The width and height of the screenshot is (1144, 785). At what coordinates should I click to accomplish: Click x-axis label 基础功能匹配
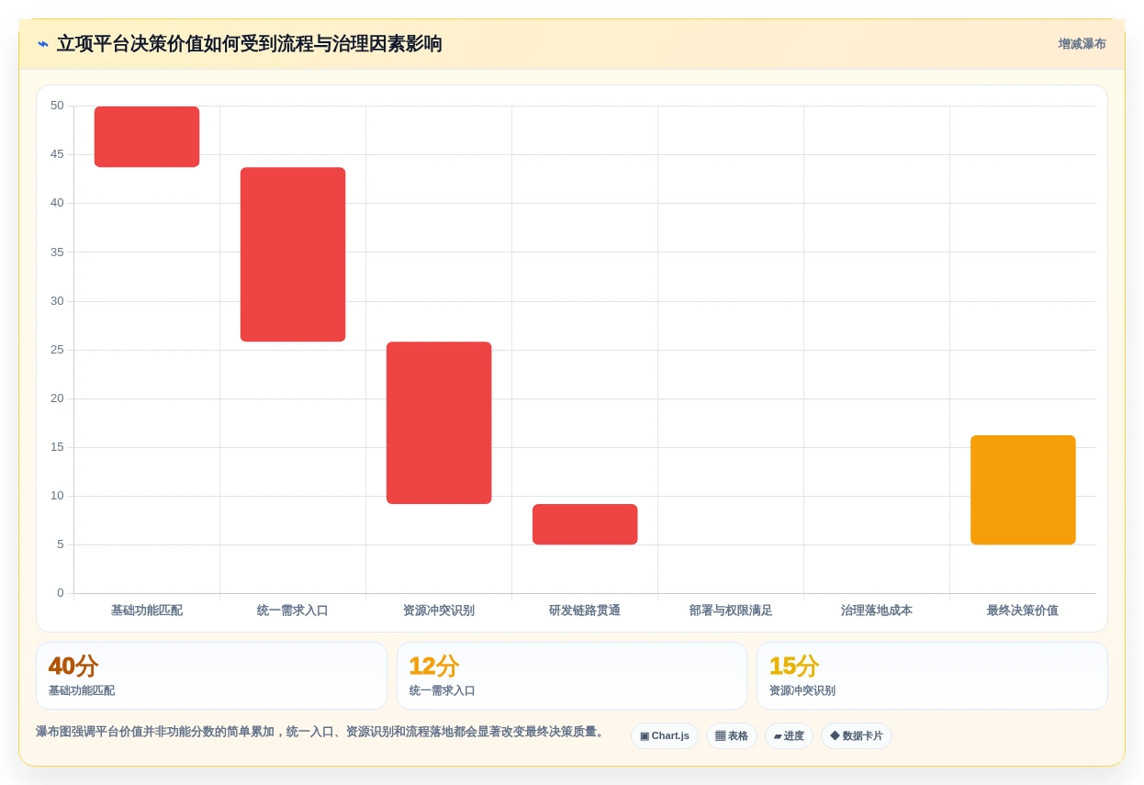147,611
